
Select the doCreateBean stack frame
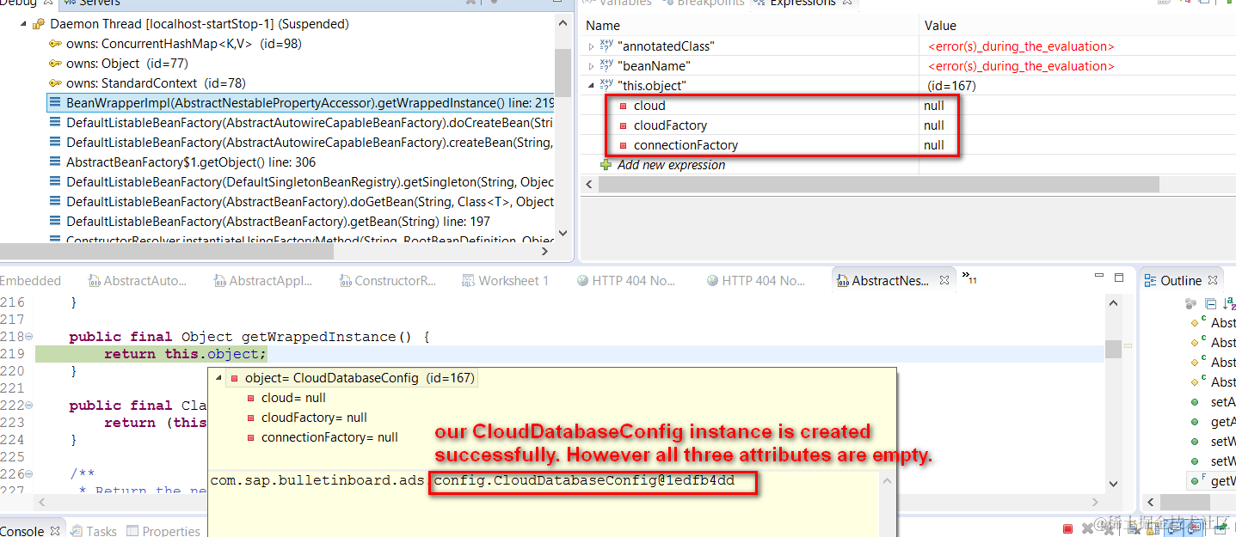(x=301, y=123)
